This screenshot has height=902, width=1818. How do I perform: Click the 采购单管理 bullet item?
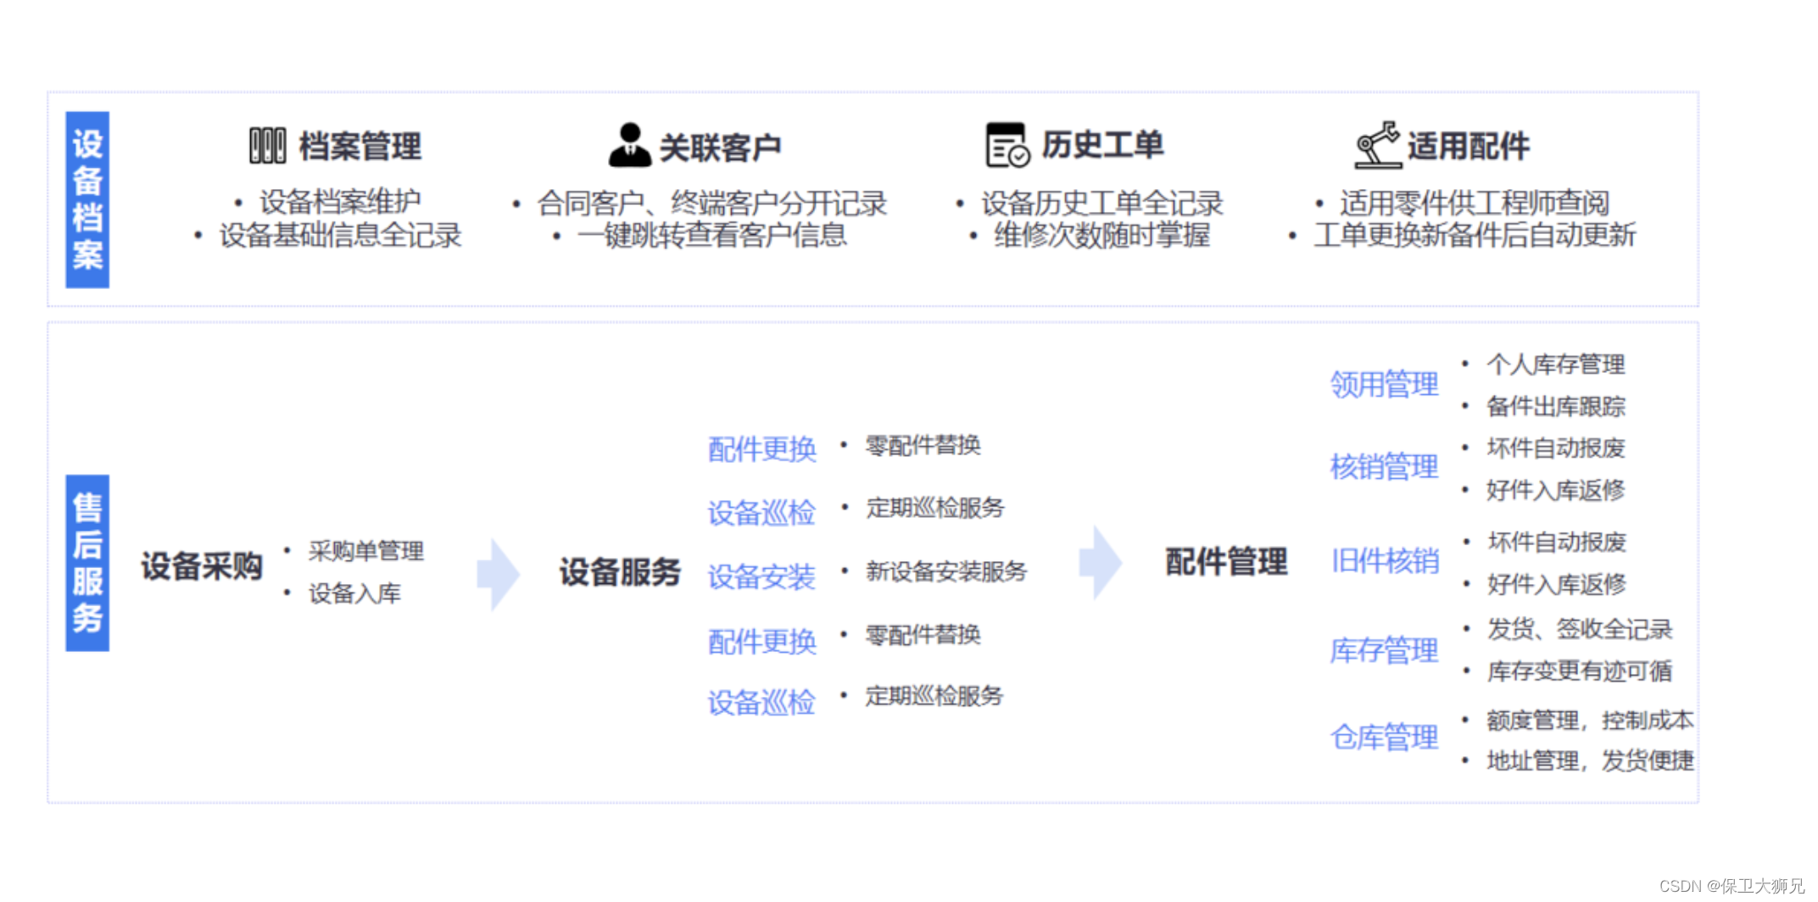tap(366, 551)
